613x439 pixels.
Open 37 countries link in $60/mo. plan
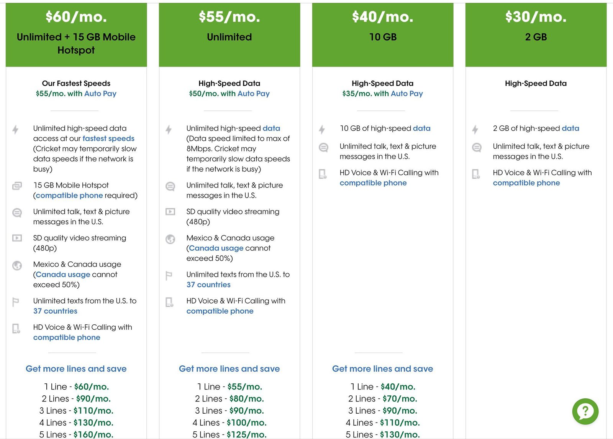[x=55, y=311]
